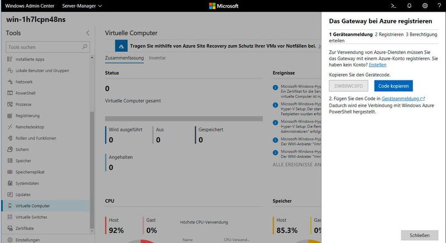Open the Prozesse tool label

click(x=23, y=104)
